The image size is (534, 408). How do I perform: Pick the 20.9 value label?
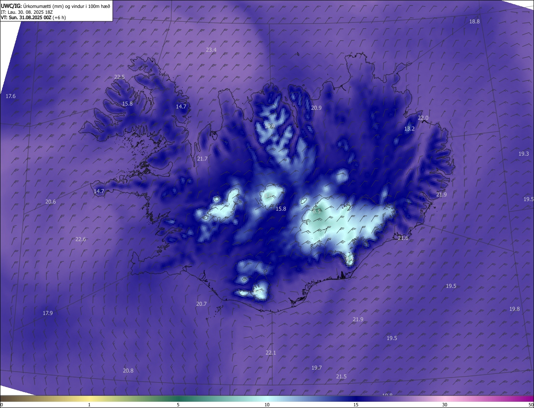tap(316, 108)
